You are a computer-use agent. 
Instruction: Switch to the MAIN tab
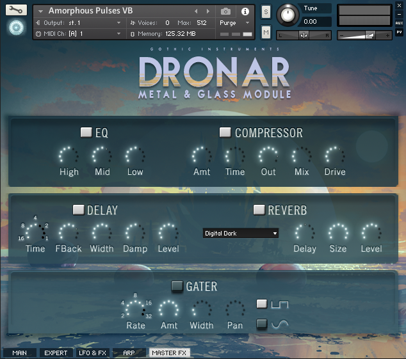pyautogui.click(x=20, y=353)
